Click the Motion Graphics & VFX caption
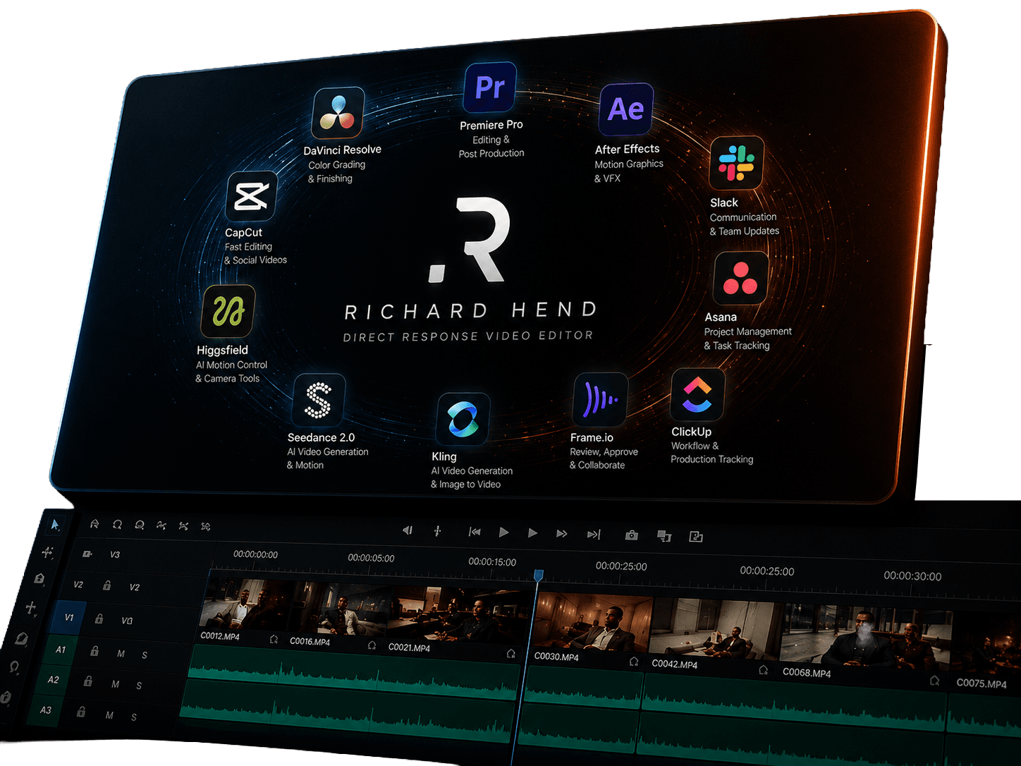 [629, 171]
